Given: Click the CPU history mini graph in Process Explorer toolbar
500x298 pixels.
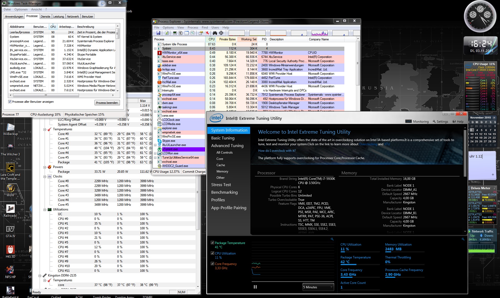Looking at the screenshot, I should point(236,33).
